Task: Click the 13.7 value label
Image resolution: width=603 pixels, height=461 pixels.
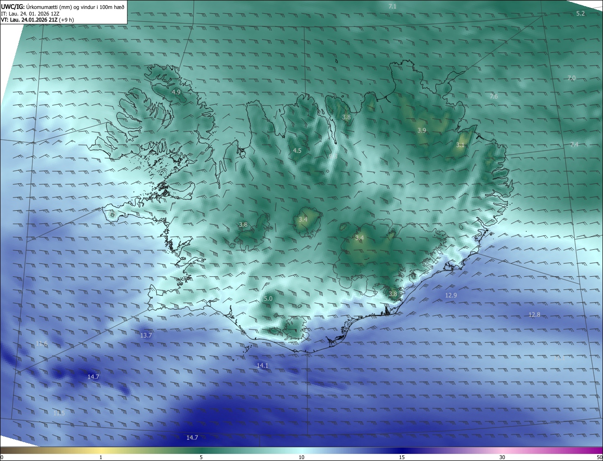Action: tap(146, 335)
